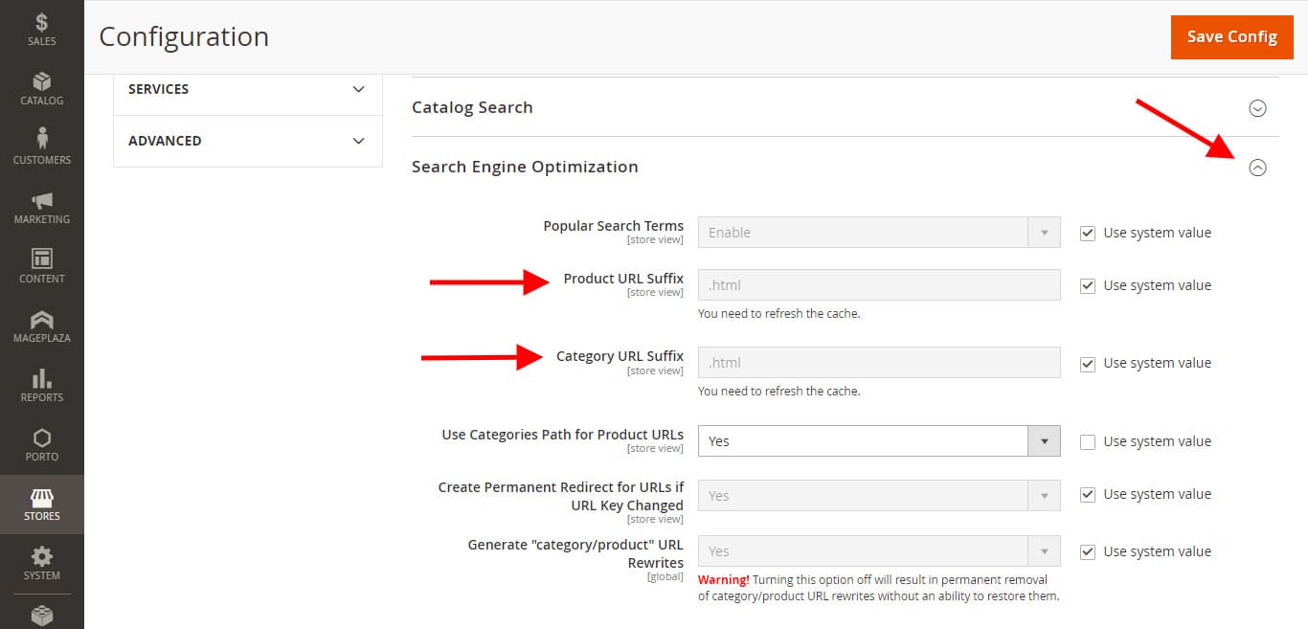Screen dimensions: 1308x629
Task: Open the Content sidebar icon
Action: (41, 266)
